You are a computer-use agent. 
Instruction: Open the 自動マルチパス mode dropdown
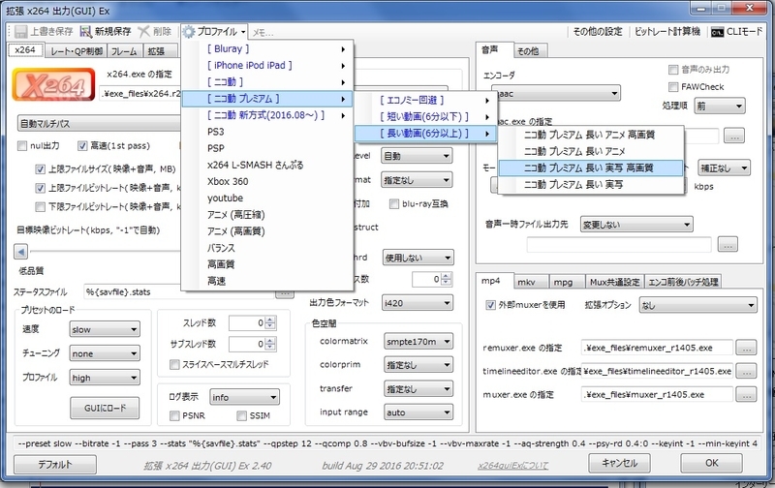99,124
